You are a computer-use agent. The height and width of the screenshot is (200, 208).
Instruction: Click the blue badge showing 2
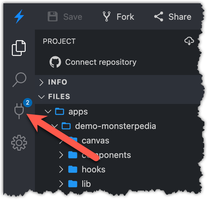[x=27, y=103]
